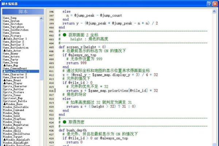Click line 'n = @jump_peak - @jump_count'
The image size is (219, 146).
[x=94, y=15]
